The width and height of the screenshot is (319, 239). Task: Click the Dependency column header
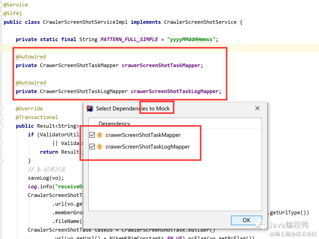114,124
